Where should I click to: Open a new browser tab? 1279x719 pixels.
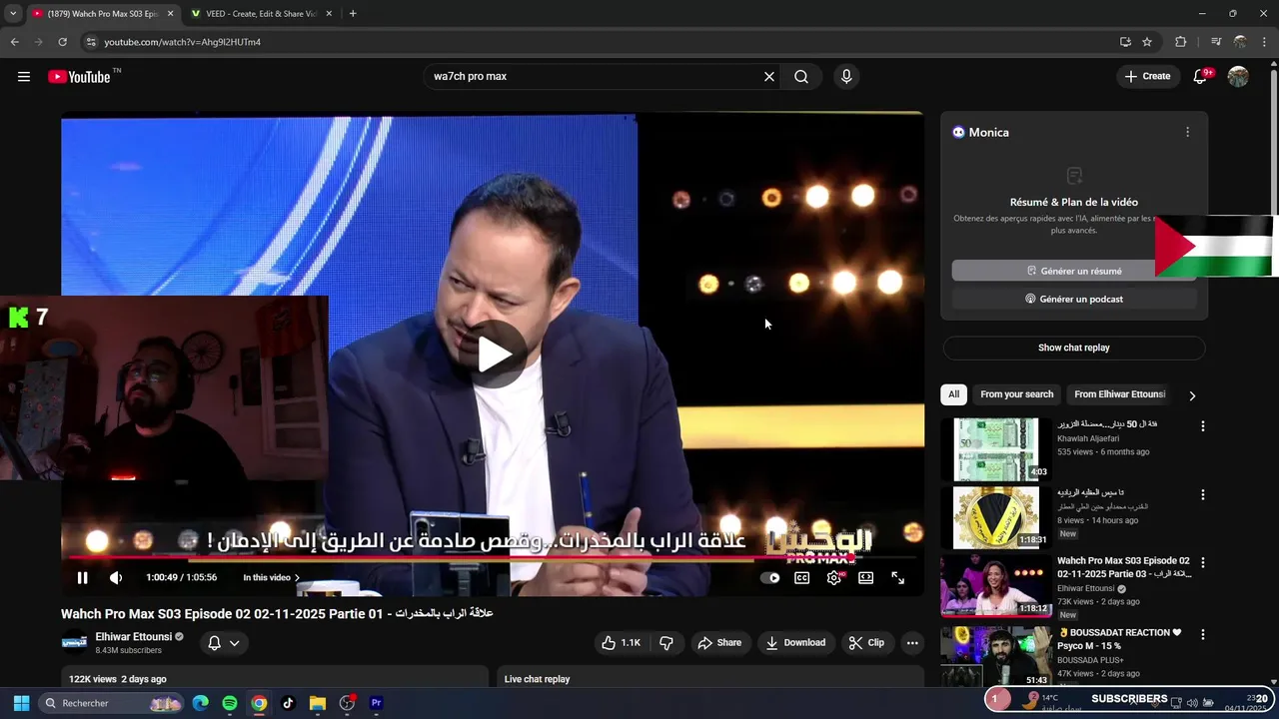353,14
